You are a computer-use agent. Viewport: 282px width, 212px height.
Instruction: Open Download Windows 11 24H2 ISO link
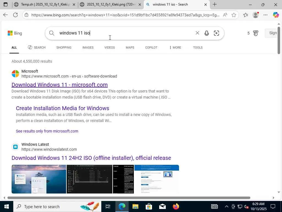coord(91,158)
